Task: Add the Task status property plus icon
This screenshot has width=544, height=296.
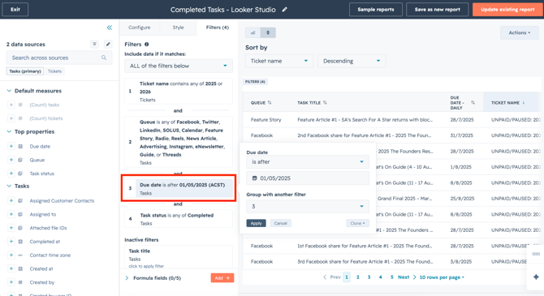Action: [x=11, y=174]
